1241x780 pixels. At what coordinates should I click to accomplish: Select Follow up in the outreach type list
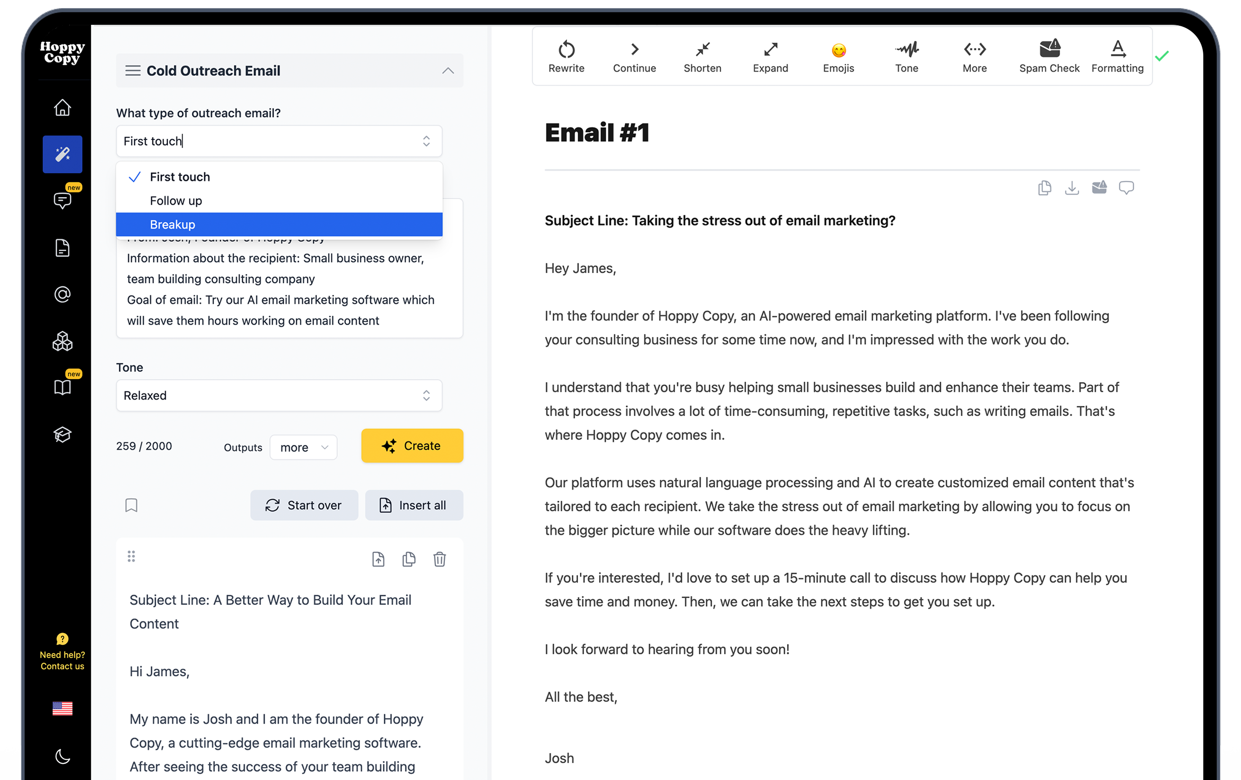(176, 200)
